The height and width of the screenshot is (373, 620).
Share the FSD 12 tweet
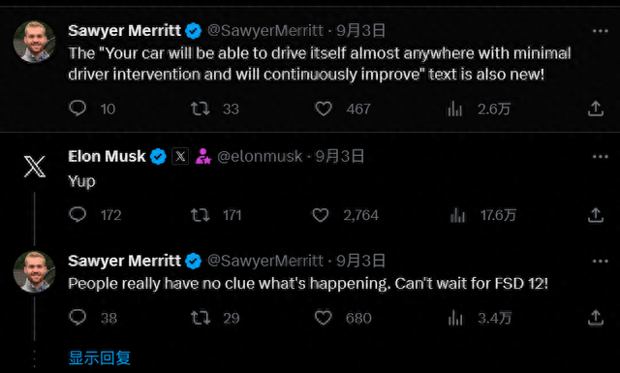point(596,318)
